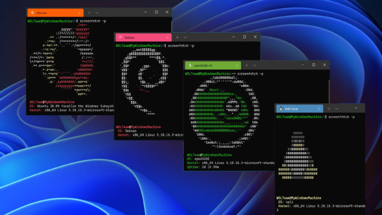Viewport: 382px width, 215px height.
Task: Add a new tab in Debian window
Action: pyautogui.click(x=177, y=37)
